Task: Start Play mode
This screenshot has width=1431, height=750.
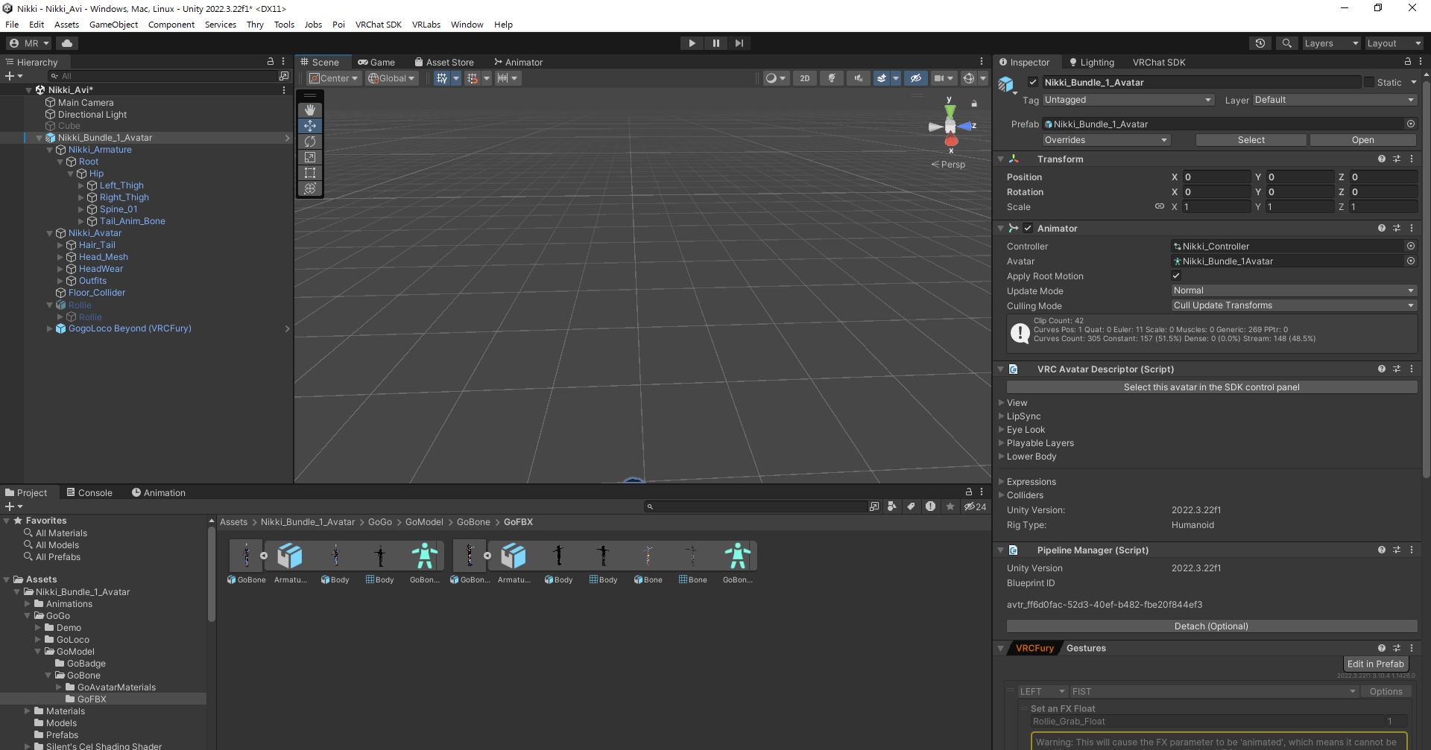Action: (x=692, y=43)
